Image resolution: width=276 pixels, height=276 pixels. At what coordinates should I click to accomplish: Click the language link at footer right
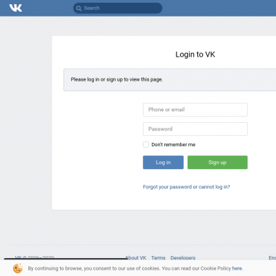(273, 258)
